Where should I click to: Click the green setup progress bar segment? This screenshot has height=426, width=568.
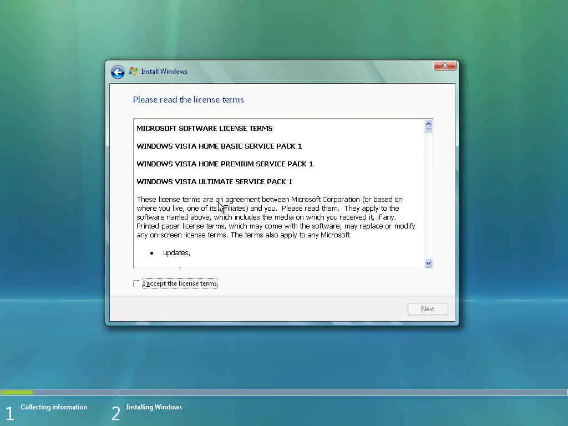pos(17,392)
